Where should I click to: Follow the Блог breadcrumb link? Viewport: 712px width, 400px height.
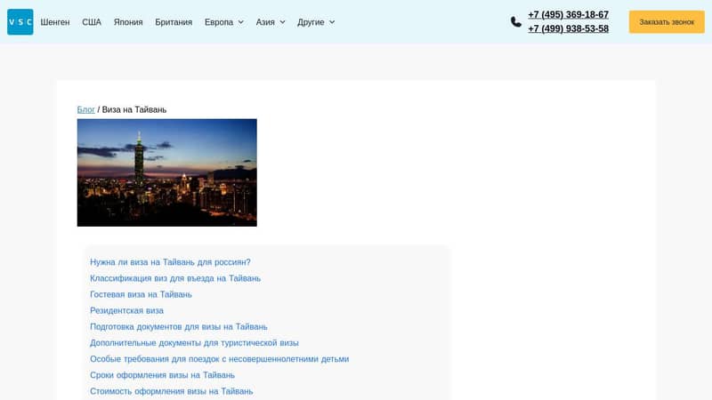click(85, 109)
